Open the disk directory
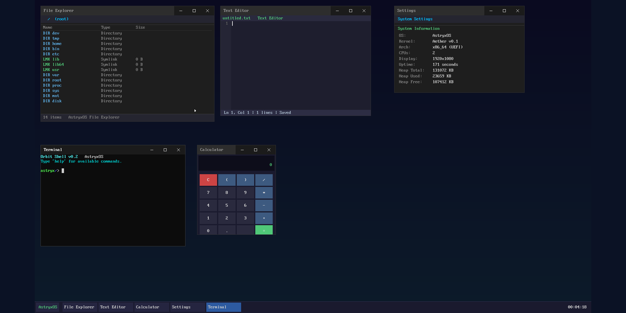Viewport: 626px width, 313px height. (127, 101)
